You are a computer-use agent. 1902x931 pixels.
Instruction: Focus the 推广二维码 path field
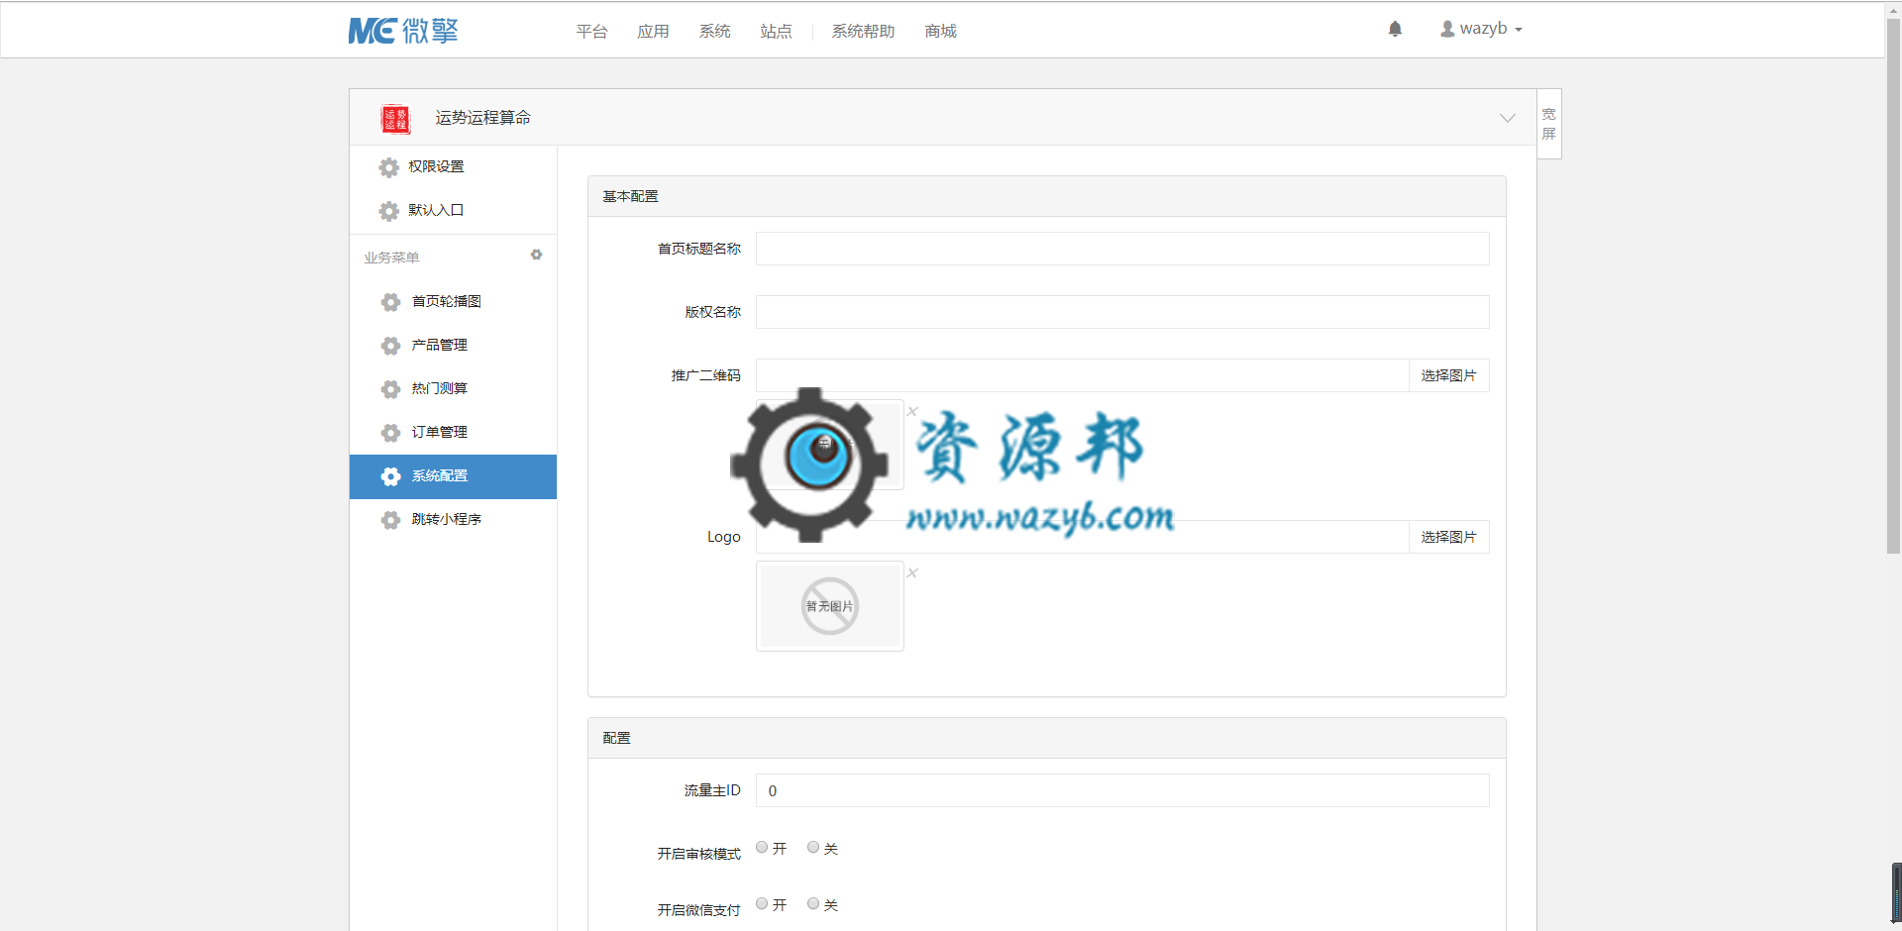tap(1082, 375)
